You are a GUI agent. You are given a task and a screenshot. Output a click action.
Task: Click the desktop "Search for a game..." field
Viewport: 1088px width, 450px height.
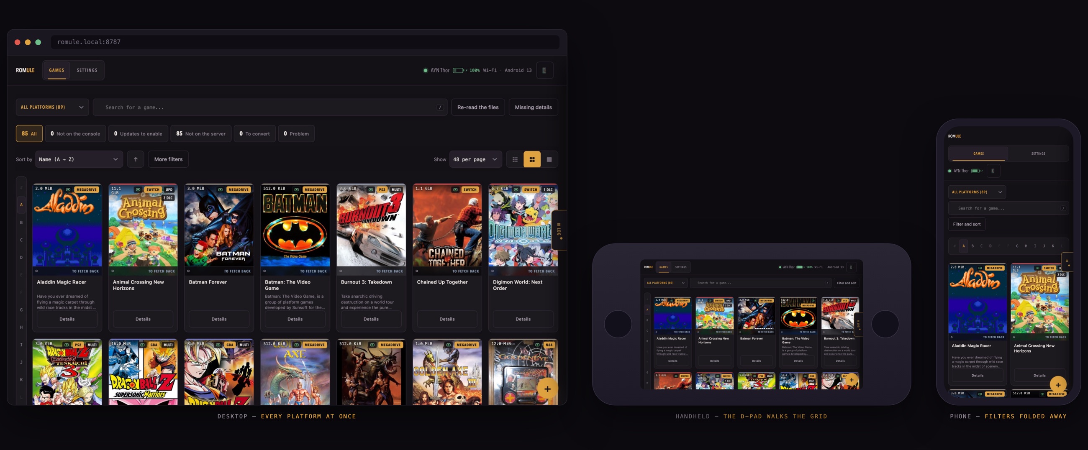270,107
